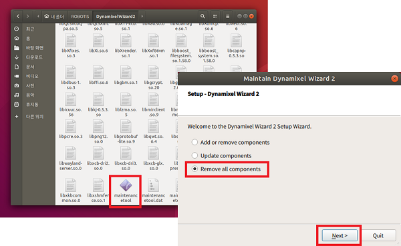
Task: Close the Maintain Dynamixel Wizard 2 dialog
Action: 394,79
